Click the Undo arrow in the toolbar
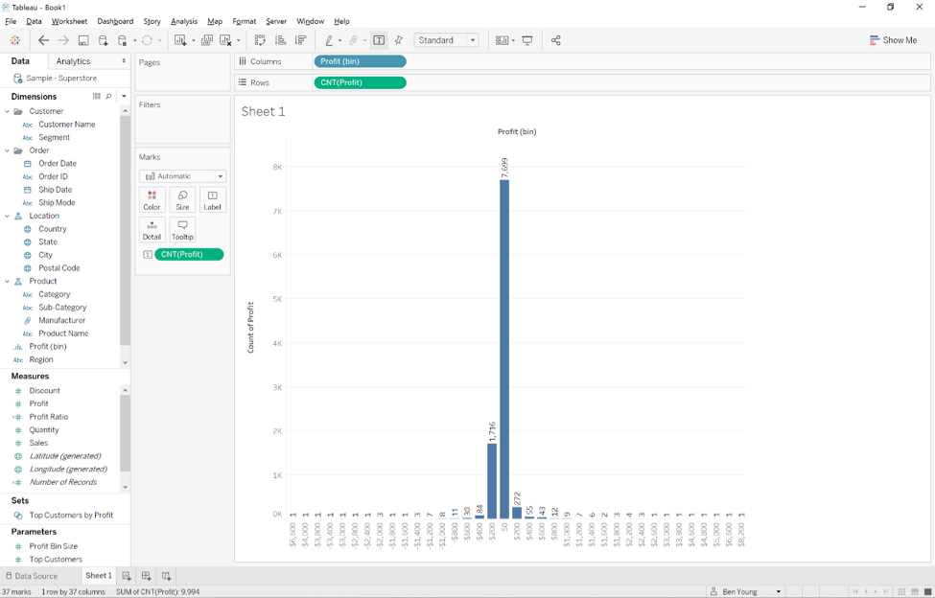 [43, 40]
